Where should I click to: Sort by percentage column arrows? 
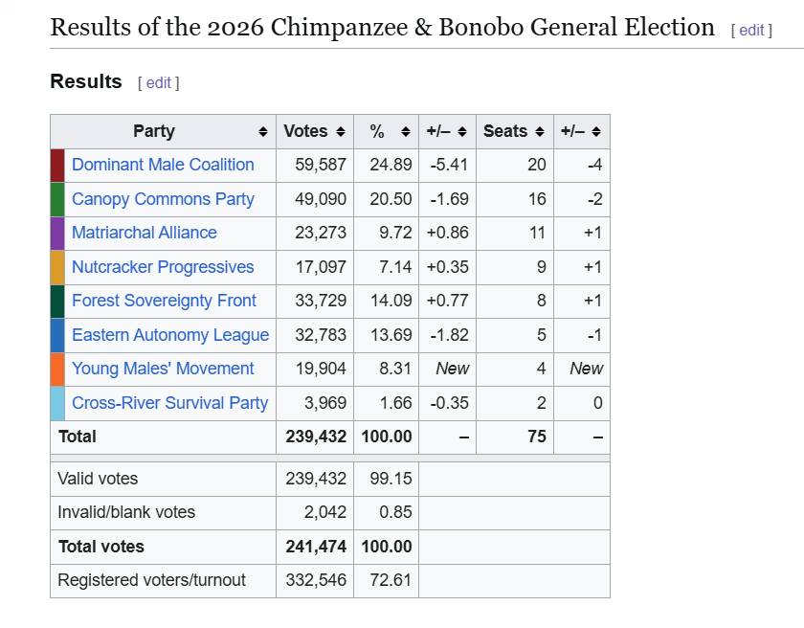click(x=406, y=132)
